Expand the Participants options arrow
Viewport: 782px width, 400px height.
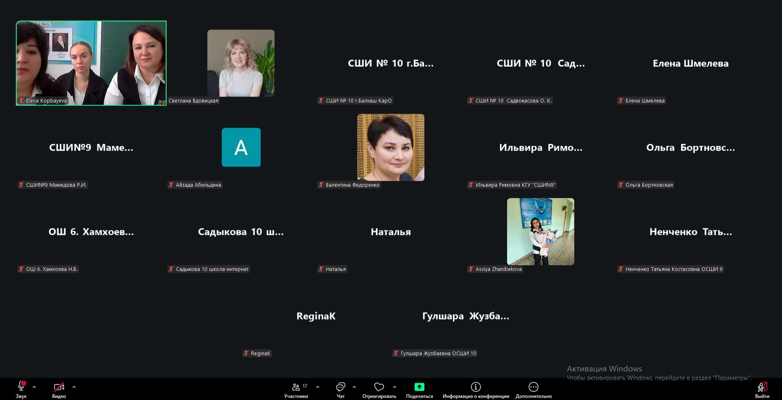[318, 387]
